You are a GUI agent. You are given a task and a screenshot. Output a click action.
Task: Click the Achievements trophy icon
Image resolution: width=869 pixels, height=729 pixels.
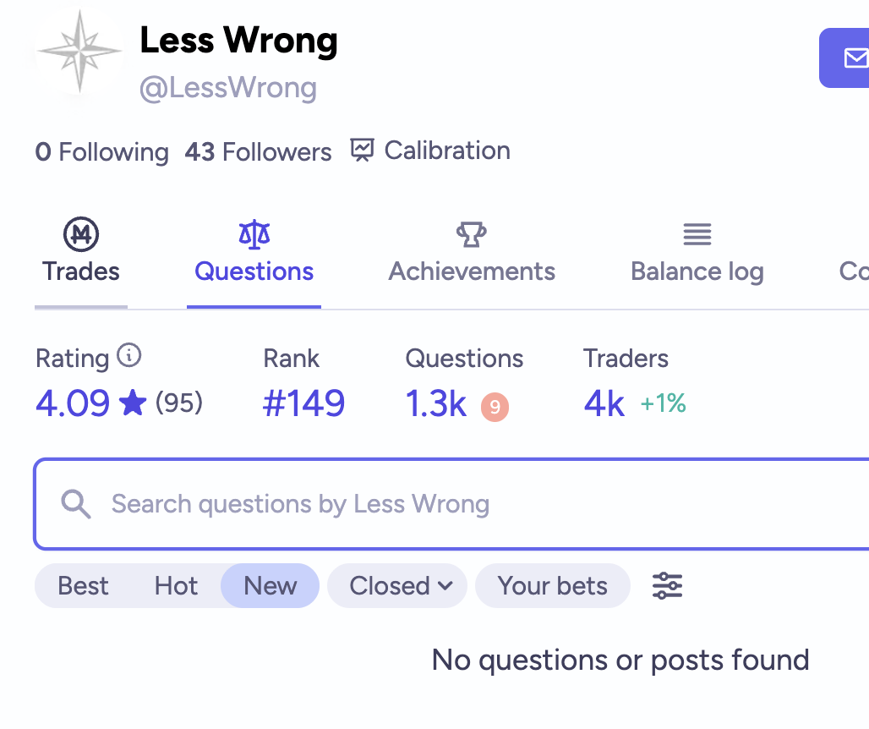[471, 234]
